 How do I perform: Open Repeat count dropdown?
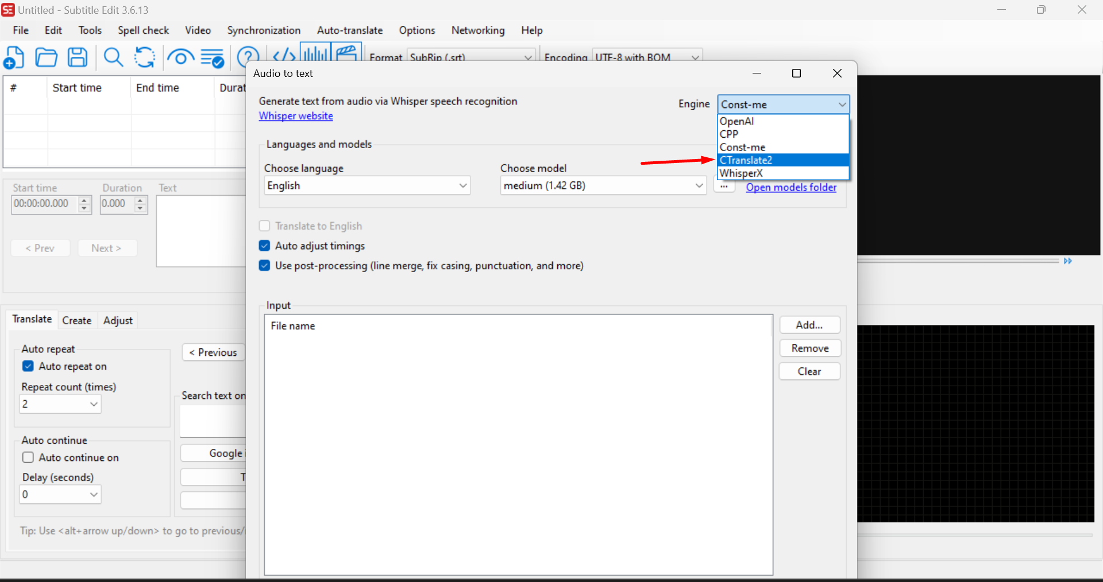click(60, 404)
